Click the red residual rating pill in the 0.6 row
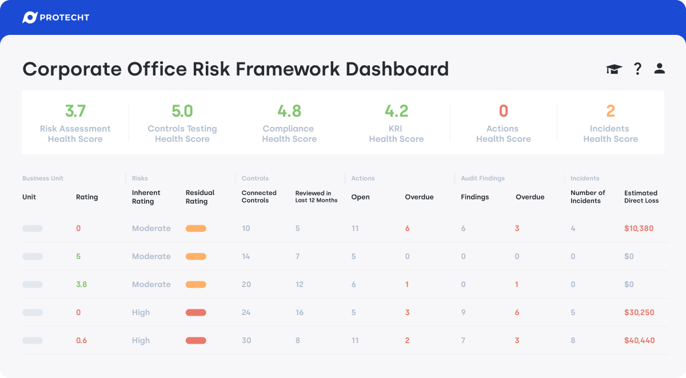Screen dimensions: 686x378 pyautogui.click(x=196, y=340)
